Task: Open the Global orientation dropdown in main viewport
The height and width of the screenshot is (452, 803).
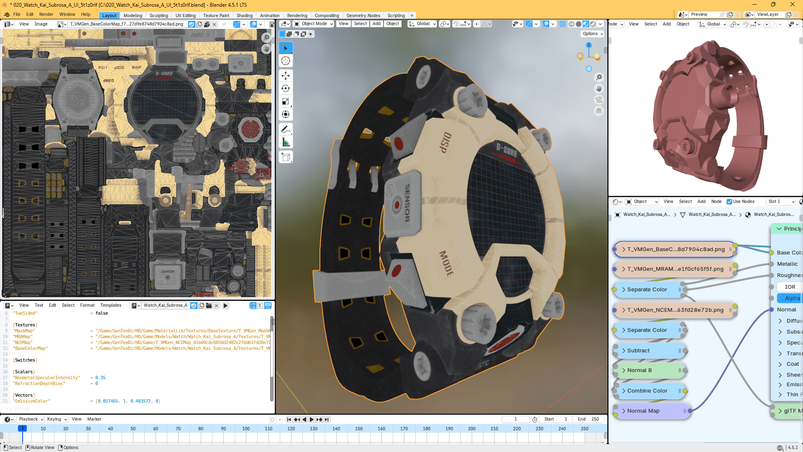Action: pos(422,24)
